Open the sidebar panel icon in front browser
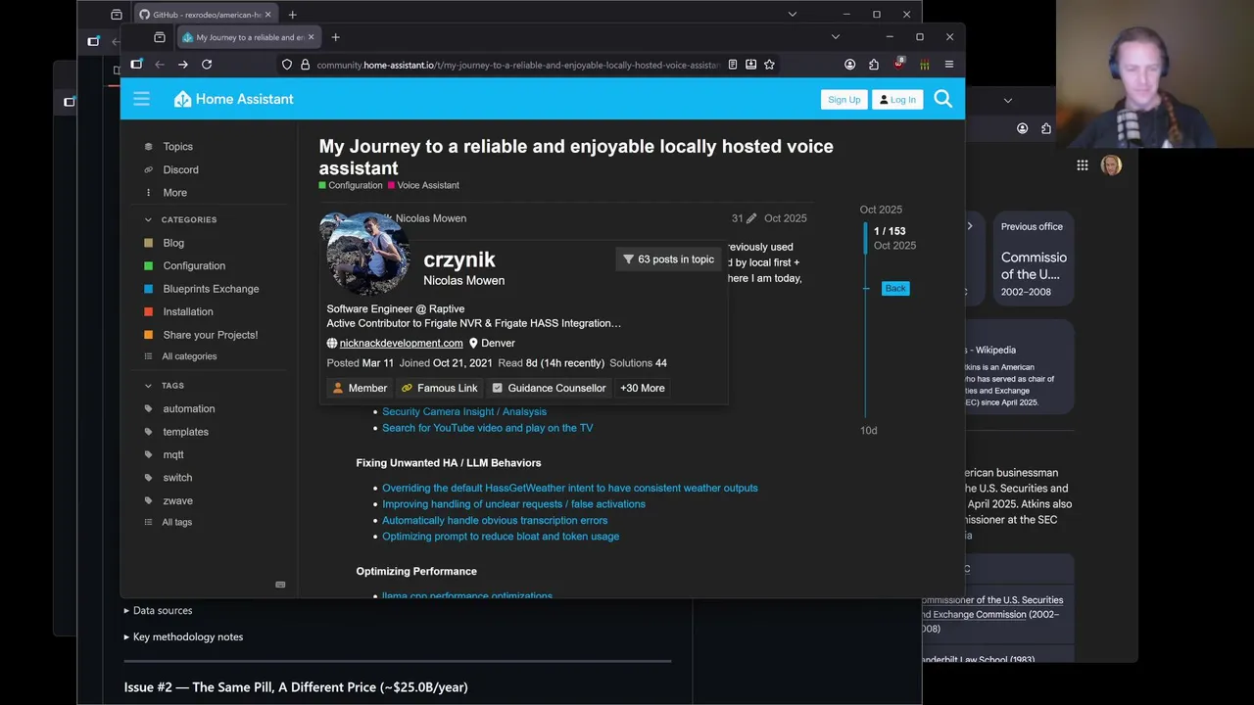 click(136, 65)
